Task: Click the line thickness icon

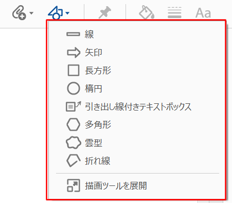Action: [x=174, y=12]
